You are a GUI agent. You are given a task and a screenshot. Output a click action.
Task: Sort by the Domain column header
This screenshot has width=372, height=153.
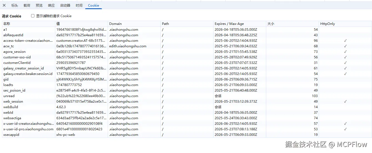134,24
